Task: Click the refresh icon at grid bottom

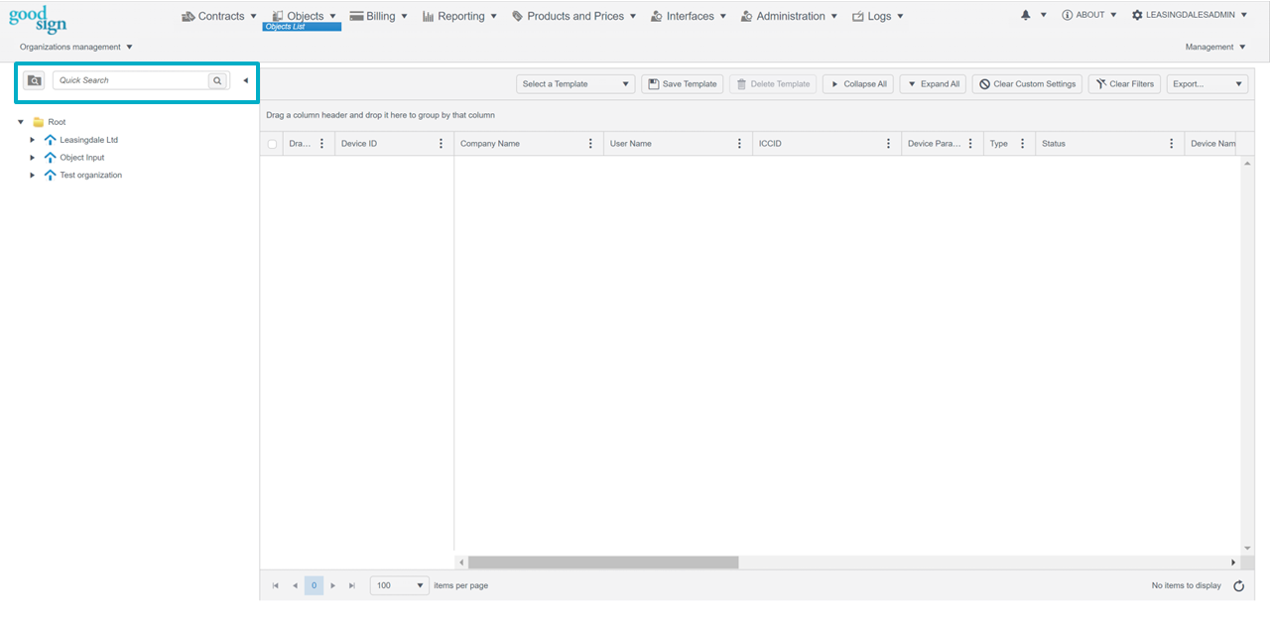Action: pos(1238,586)
